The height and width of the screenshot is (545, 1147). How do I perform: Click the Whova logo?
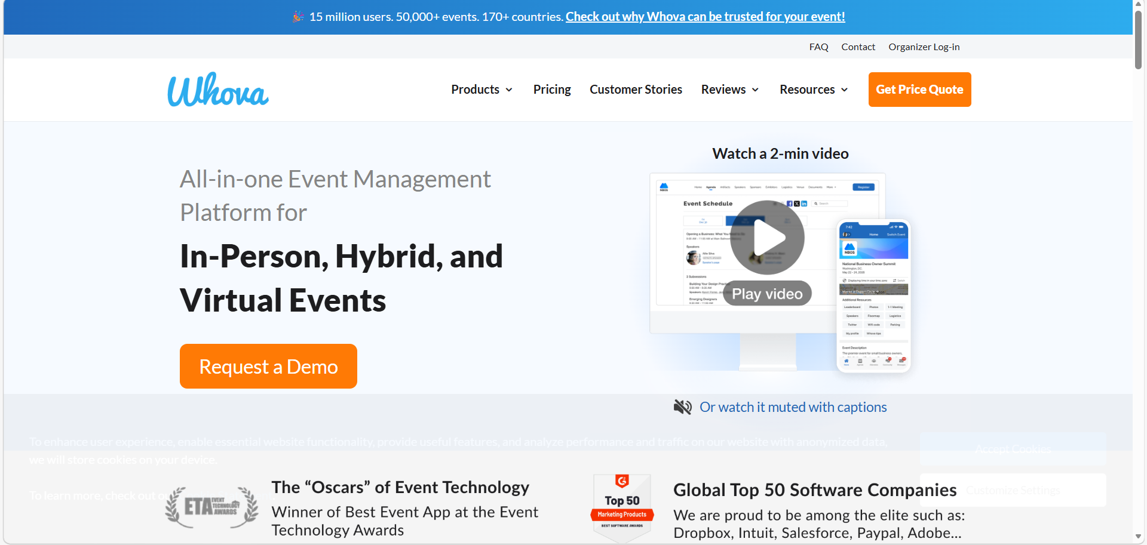[x=218, y=90]
